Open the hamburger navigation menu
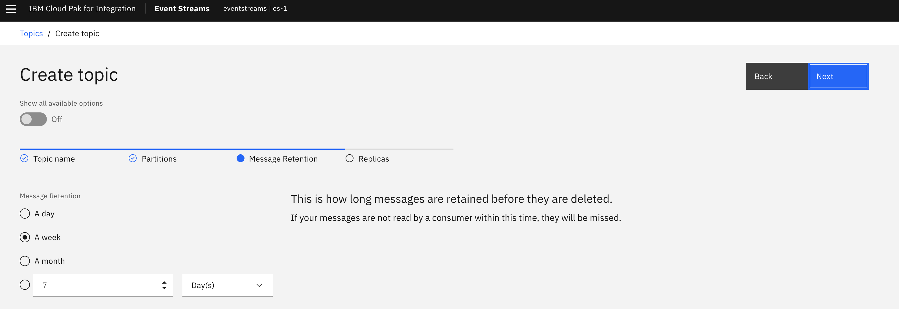 click(x=11, y=9)
